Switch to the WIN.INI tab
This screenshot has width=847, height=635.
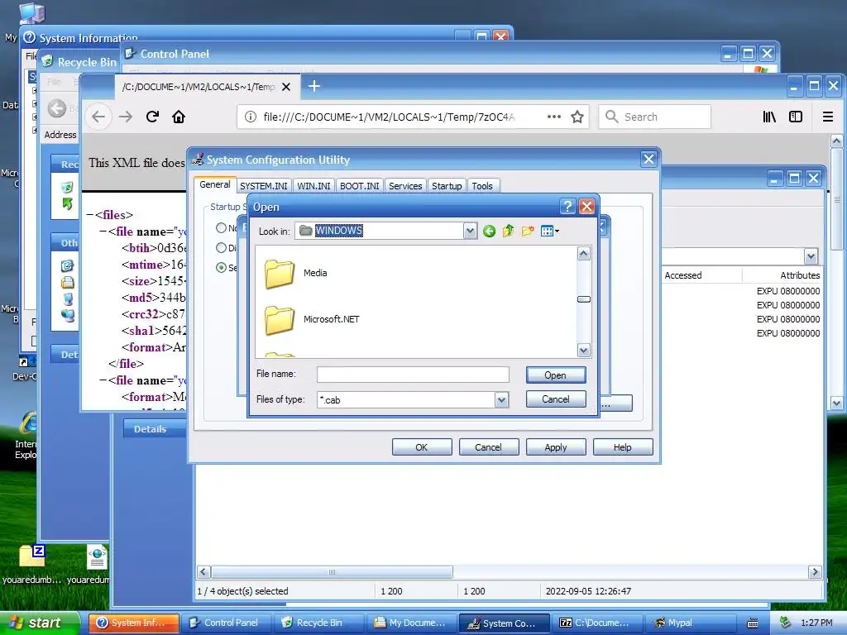coord(313,186)
